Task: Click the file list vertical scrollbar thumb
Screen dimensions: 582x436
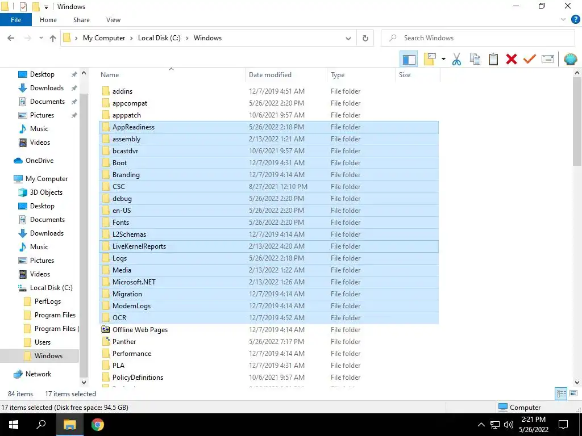Action: coord(577,121)
